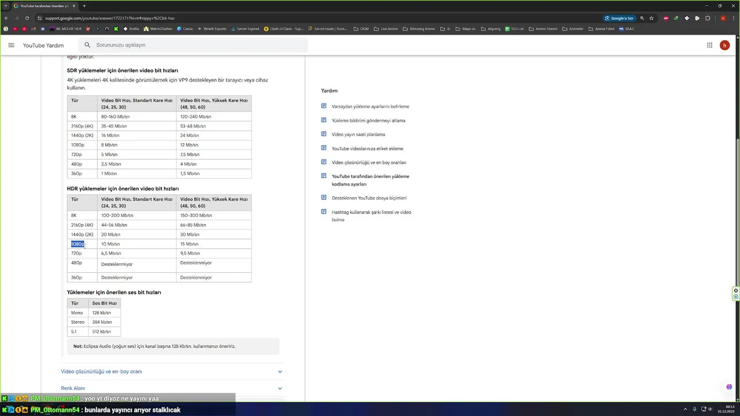This screenshot has height=416, width=740.
Task: Open the YouTube Yardım hamburger menu
Action: (x=11, y=45)
